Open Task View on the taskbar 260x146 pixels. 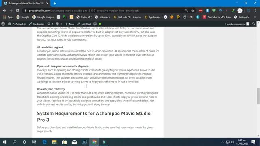(x=34, y=142)
